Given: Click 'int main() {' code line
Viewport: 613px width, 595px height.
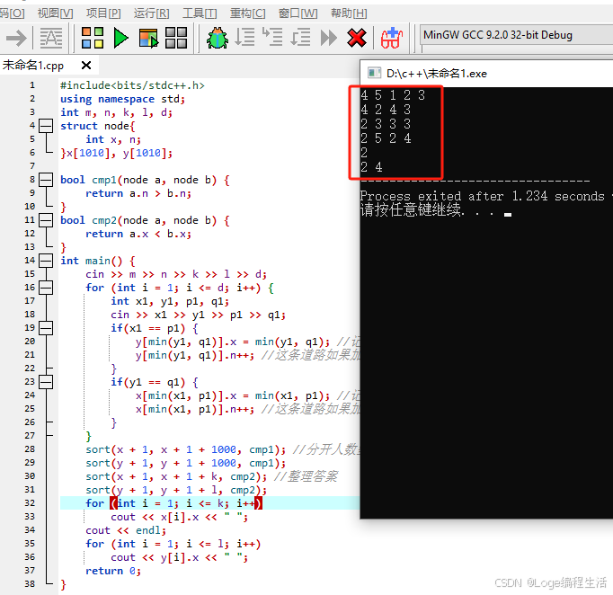Looking at the screenshot, I should [98, 261].
